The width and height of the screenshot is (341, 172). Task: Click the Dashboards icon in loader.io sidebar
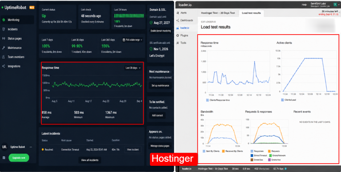tap(178, 20)
